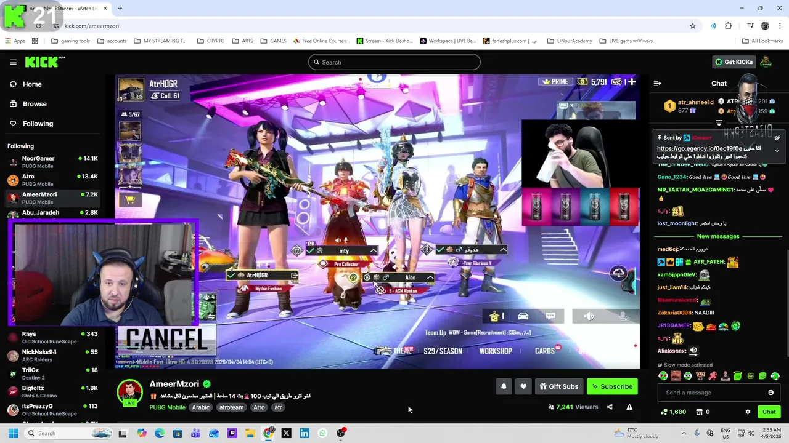
Task: Open Bigfoltz channel in recommended list
Action: [53, 391]
